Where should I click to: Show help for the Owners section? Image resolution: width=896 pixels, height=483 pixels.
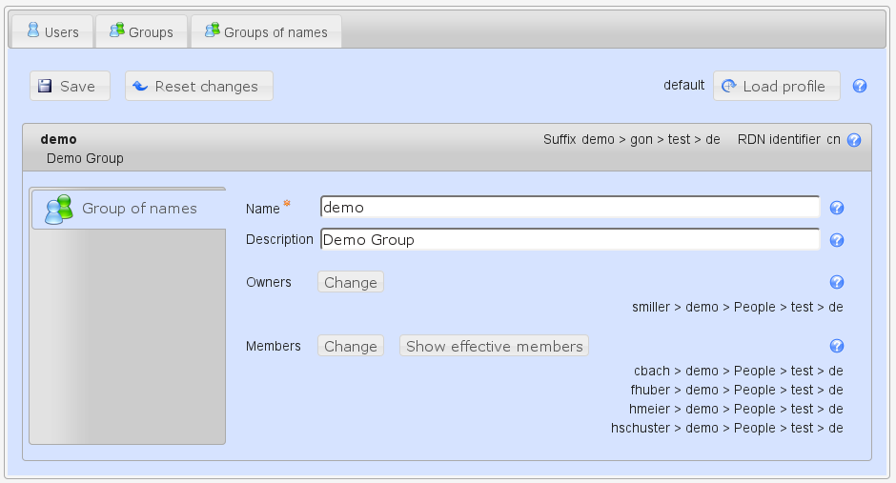[837, 282]
